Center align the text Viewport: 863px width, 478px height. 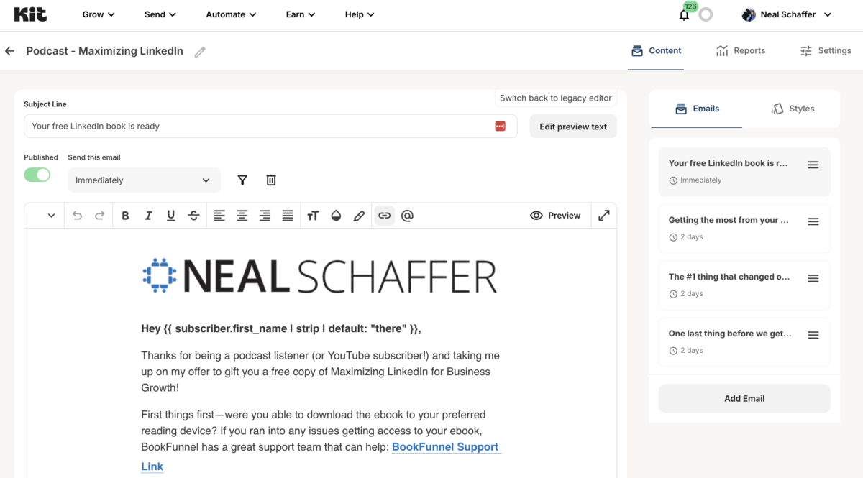click(242, 216)
